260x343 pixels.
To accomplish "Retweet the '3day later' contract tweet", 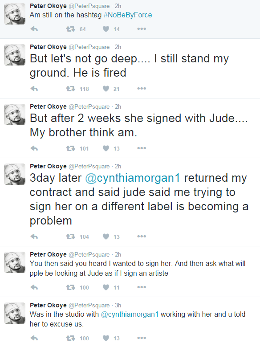I will tap(71, 237).
